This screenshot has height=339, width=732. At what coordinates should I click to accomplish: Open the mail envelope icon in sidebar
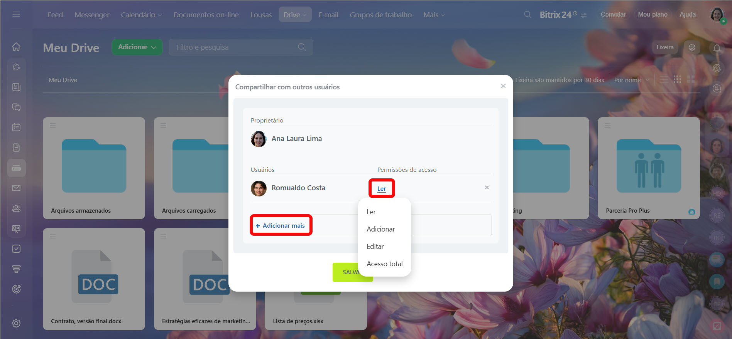tap(16, 188)
